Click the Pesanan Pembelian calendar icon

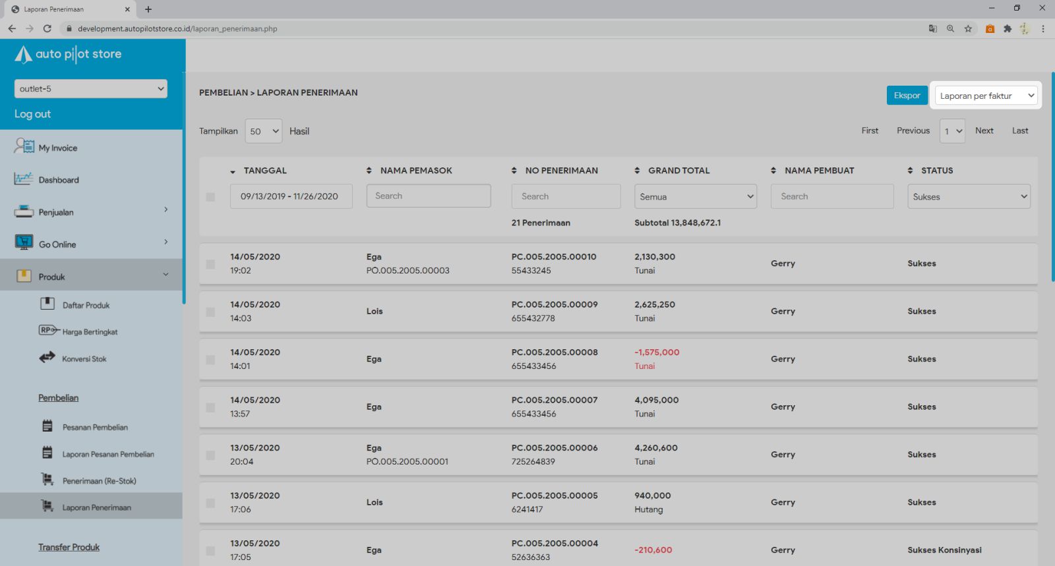[x=47, y=426]
